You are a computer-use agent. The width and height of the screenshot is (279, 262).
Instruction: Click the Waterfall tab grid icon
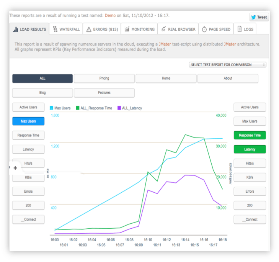(55, 29)
